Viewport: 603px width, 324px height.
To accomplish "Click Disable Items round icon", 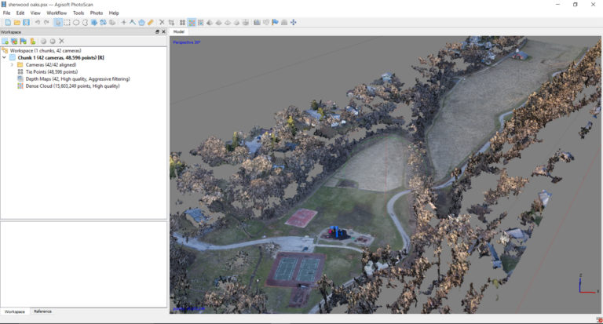I will pyautogui.click(x=53, y=41).
